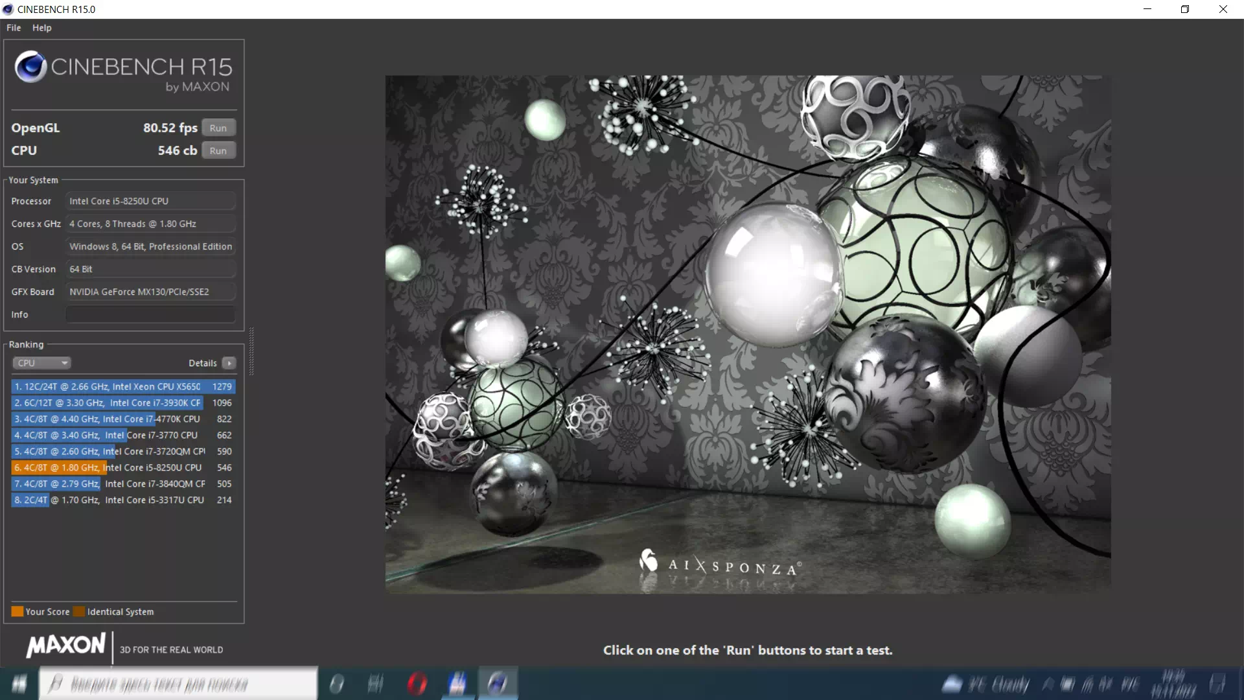Click the Cinebench icon on the taskbar
1244x700 pixels.
point(498,684)
